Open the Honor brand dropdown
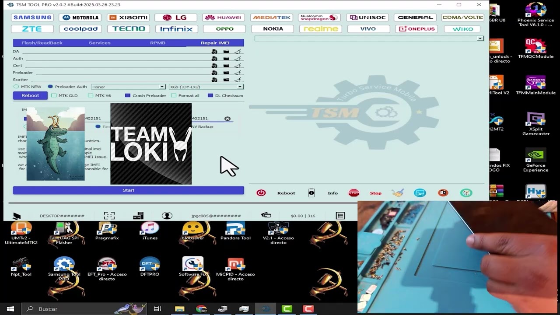Image resolution: width=560 pixels, height=315 pixels. point(128,87)
